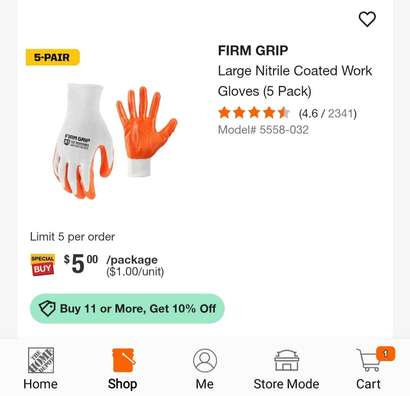Tap the Store Mode tab label
This screenshot has height=396, width=410.
click(286, 384)
